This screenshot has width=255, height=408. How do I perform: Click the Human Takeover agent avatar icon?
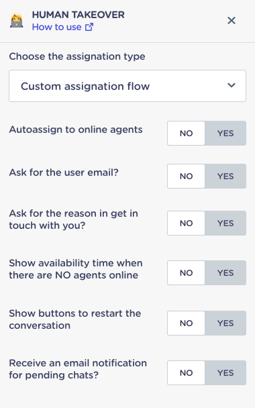(x=17, y=21)
